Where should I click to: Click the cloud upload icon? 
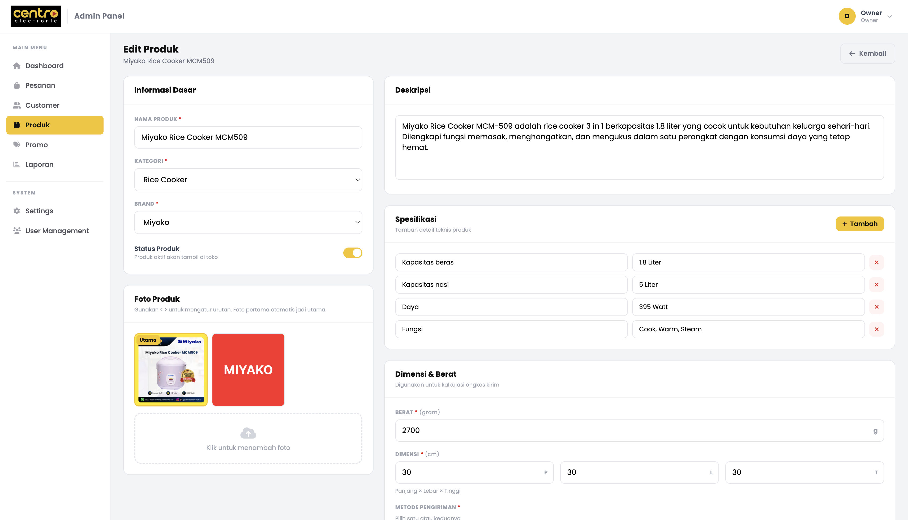(248, 433)
